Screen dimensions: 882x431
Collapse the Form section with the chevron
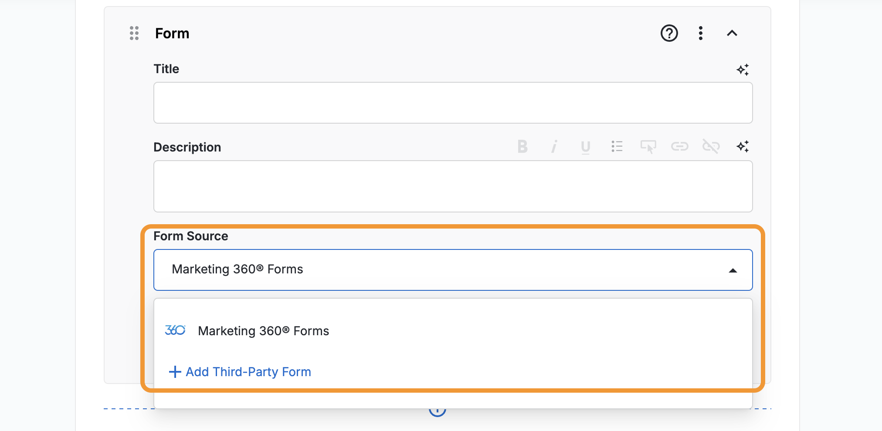coord(732,33)
